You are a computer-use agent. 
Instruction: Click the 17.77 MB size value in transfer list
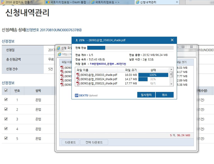point(131,83)
